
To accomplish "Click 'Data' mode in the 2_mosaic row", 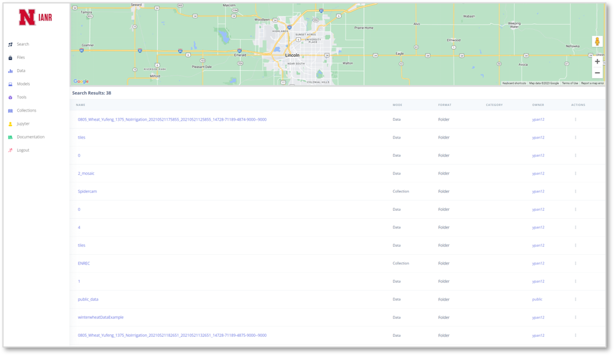I will (397, 173).
